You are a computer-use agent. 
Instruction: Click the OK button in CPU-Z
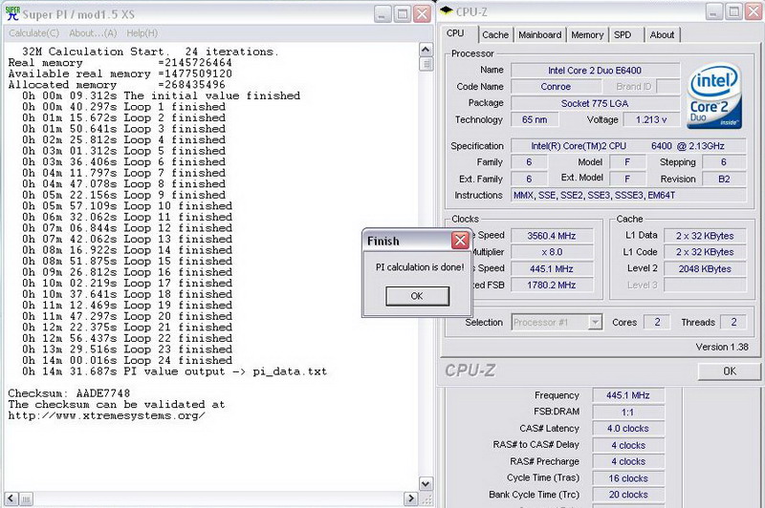pos(730,371)
